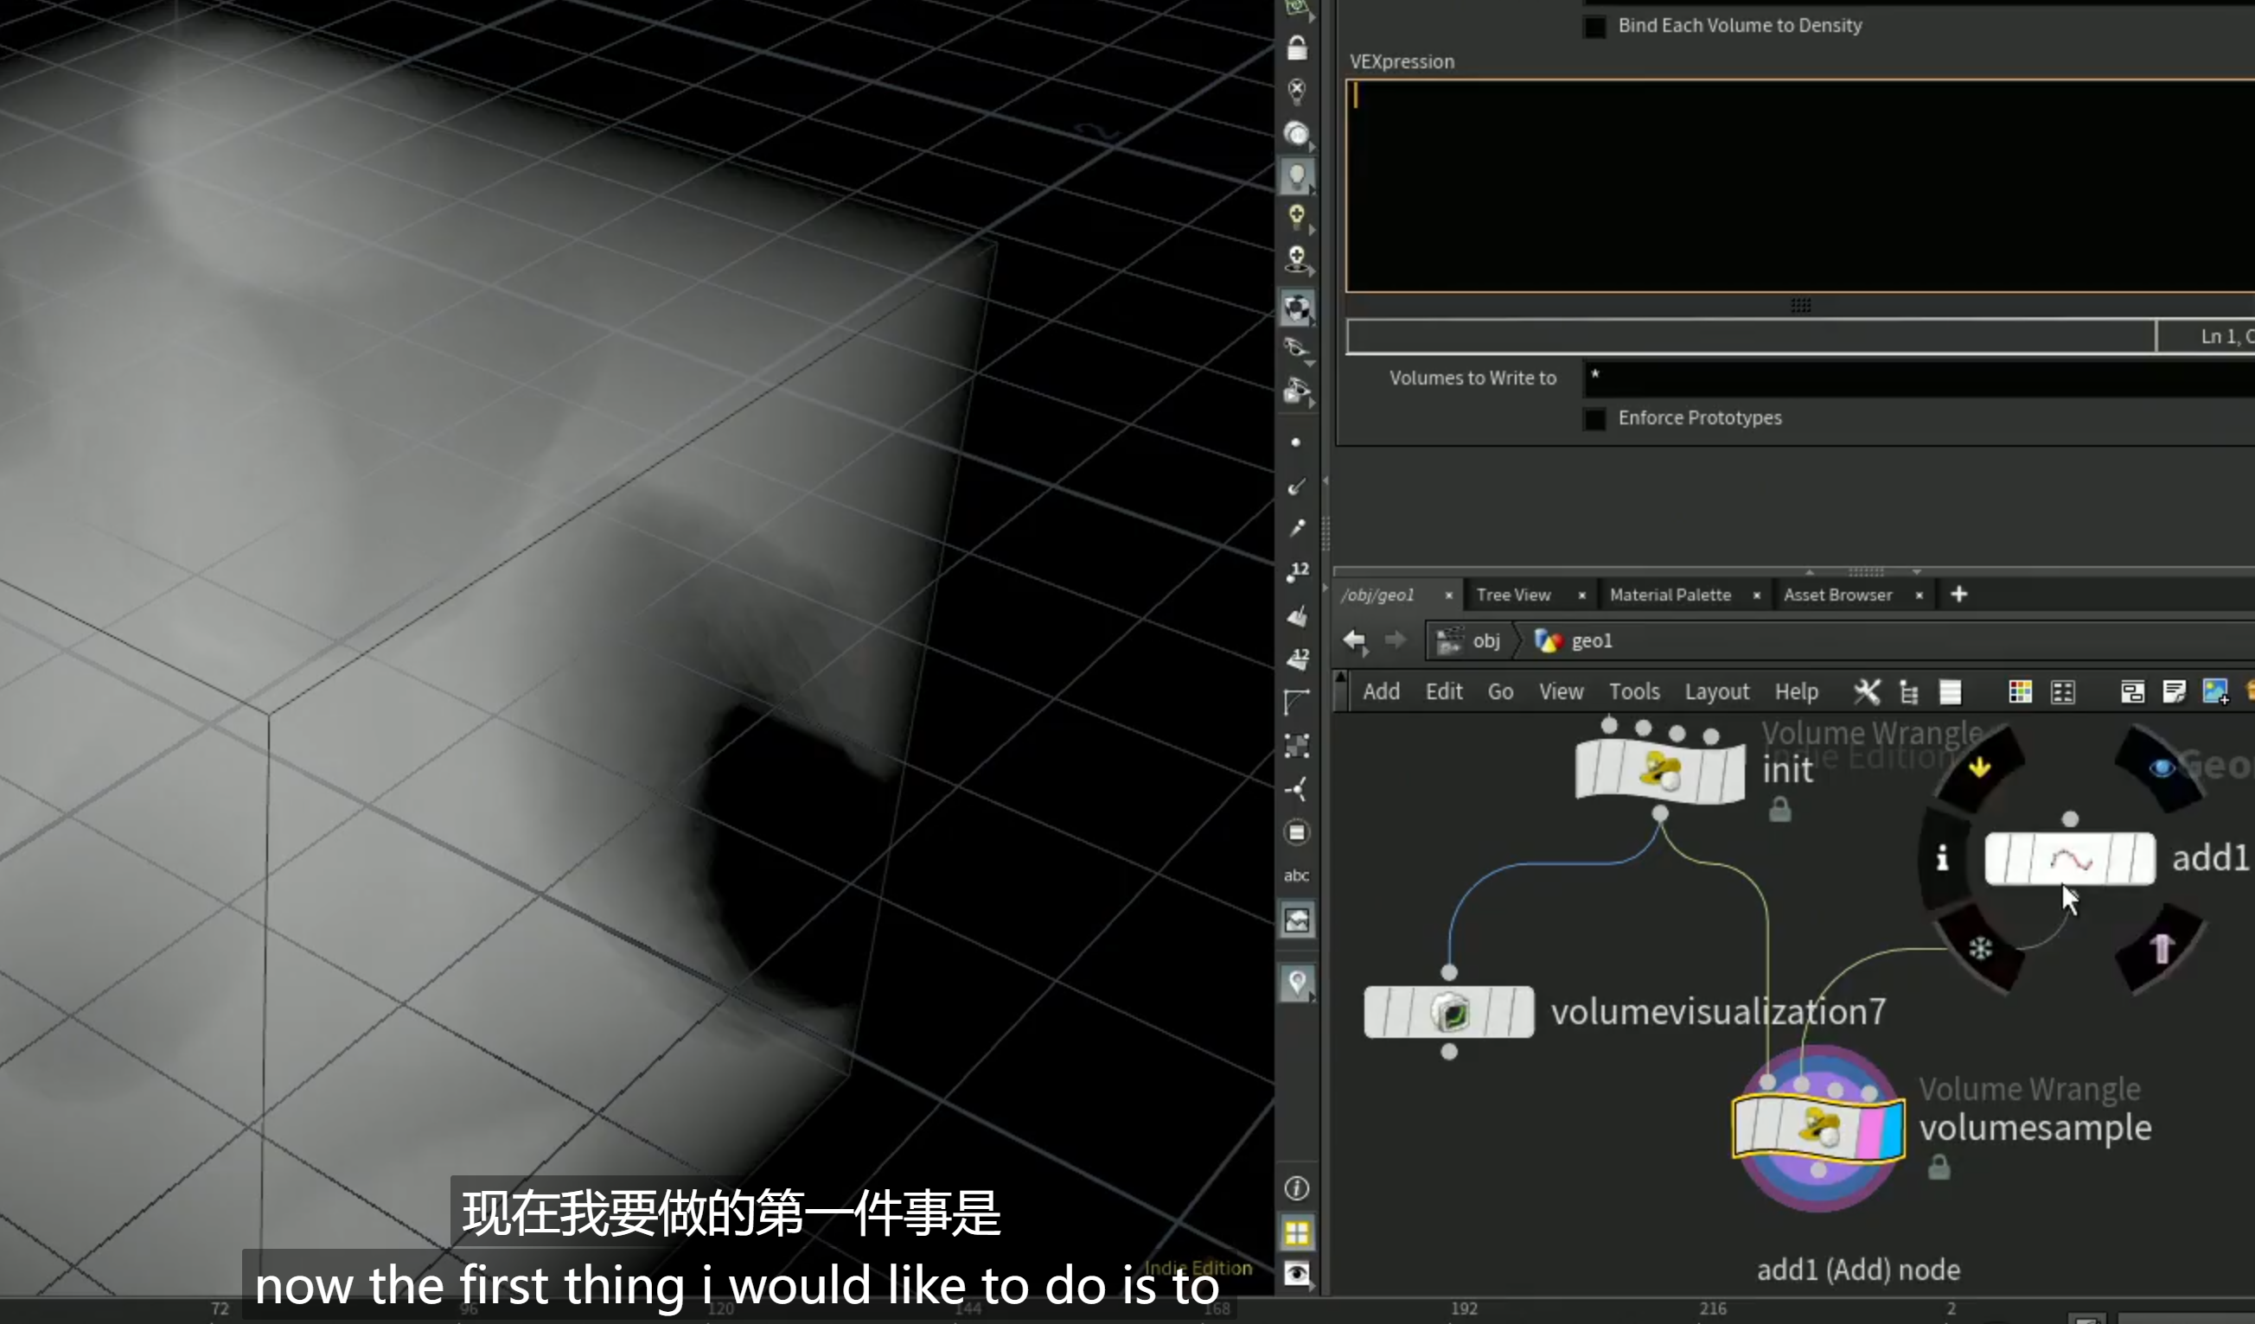The height and width of the screenshot is (1324, 2255).
Task: Open viewport visibility eye menu
Action: (1297, 1274)
